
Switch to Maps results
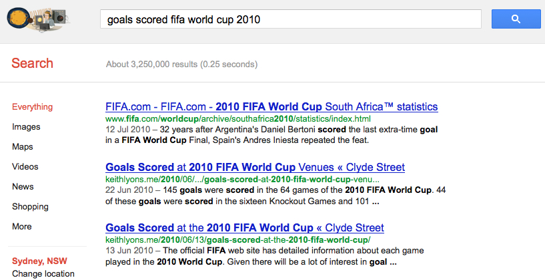23,146
